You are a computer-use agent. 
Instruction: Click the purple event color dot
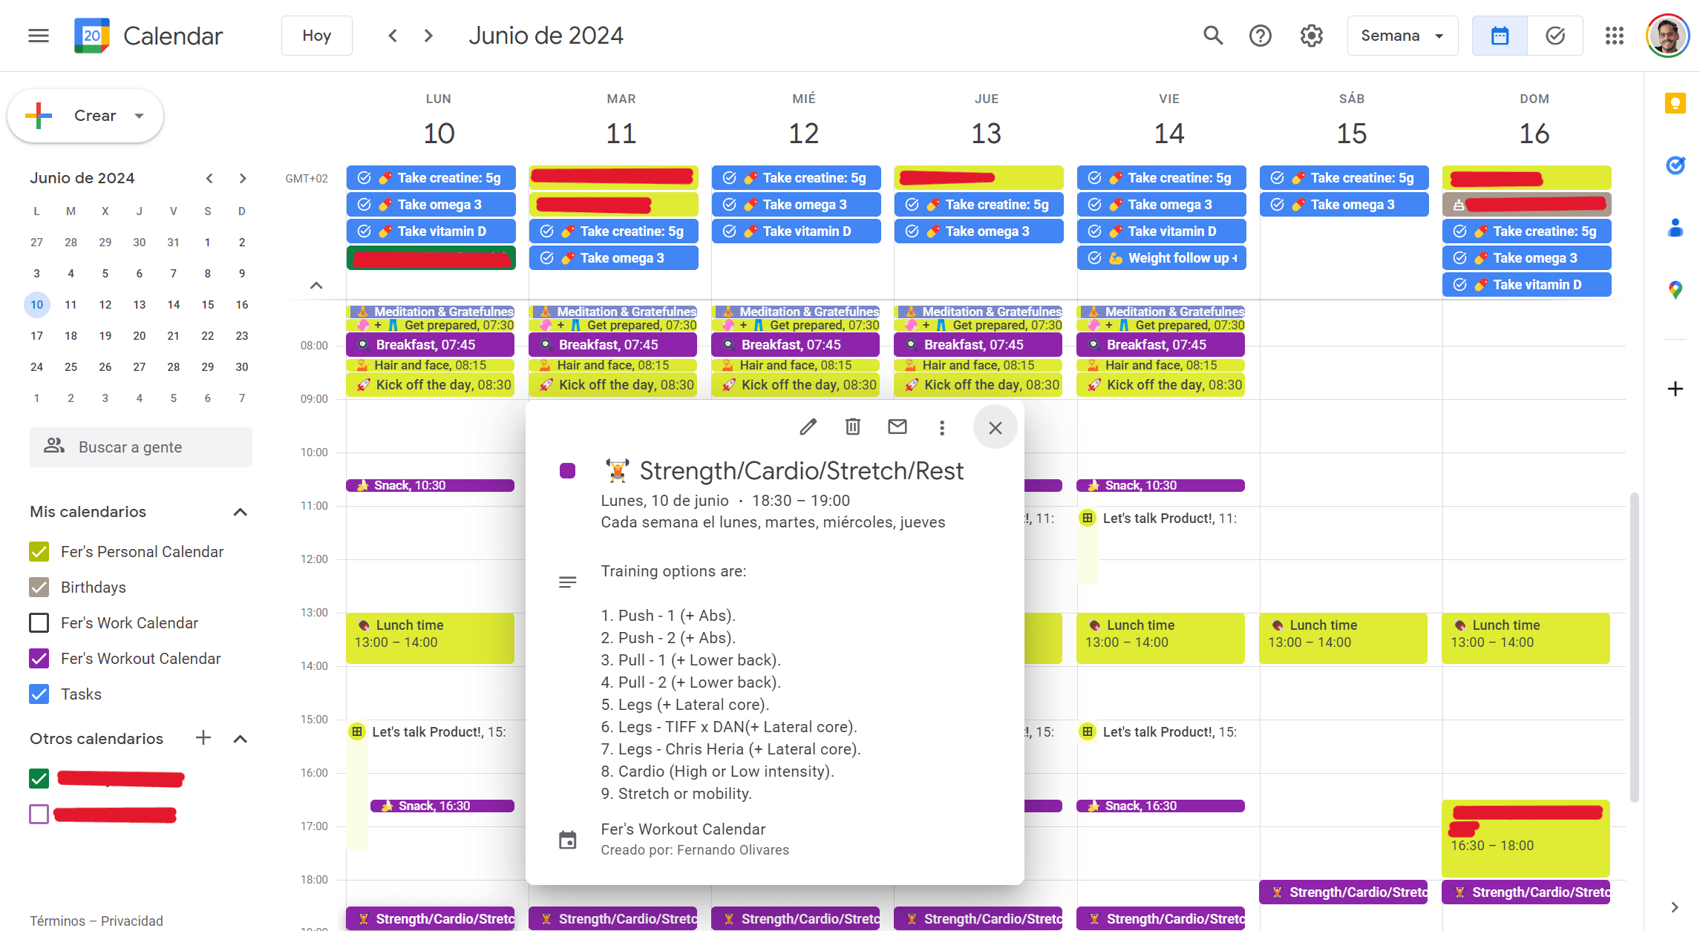pos(567,471)
